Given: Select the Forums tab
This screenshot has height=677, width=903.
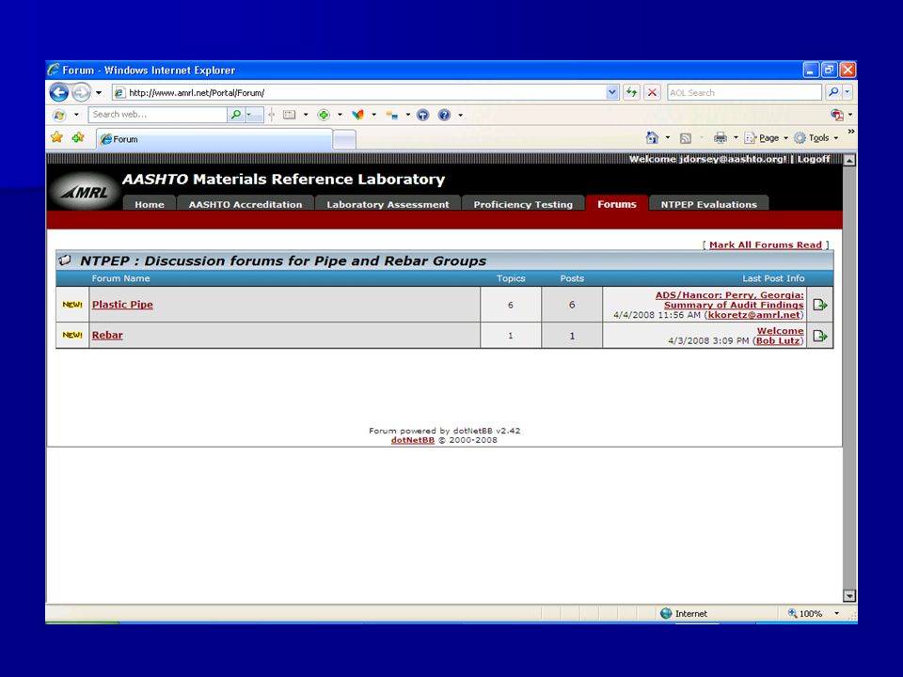Looking at the screenshot, I should coord(617,204).
